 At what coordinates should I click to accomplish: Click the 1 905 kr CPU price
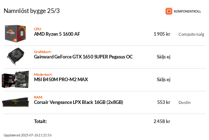pyautogui.click(x=162, y=34)
